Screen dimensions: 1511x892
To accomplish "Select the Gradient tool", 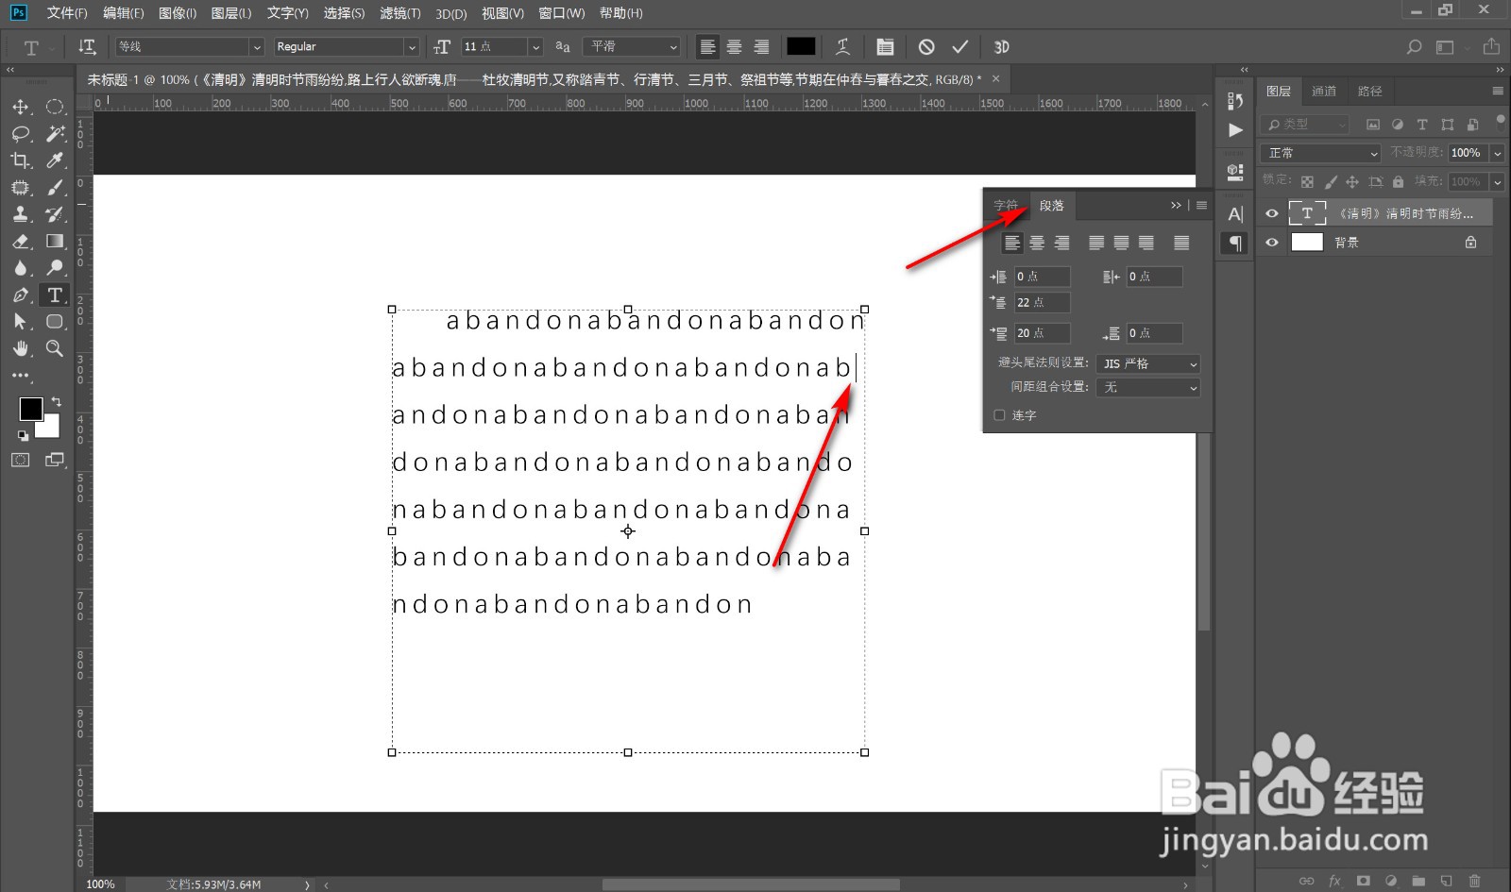I will (55, 242).
